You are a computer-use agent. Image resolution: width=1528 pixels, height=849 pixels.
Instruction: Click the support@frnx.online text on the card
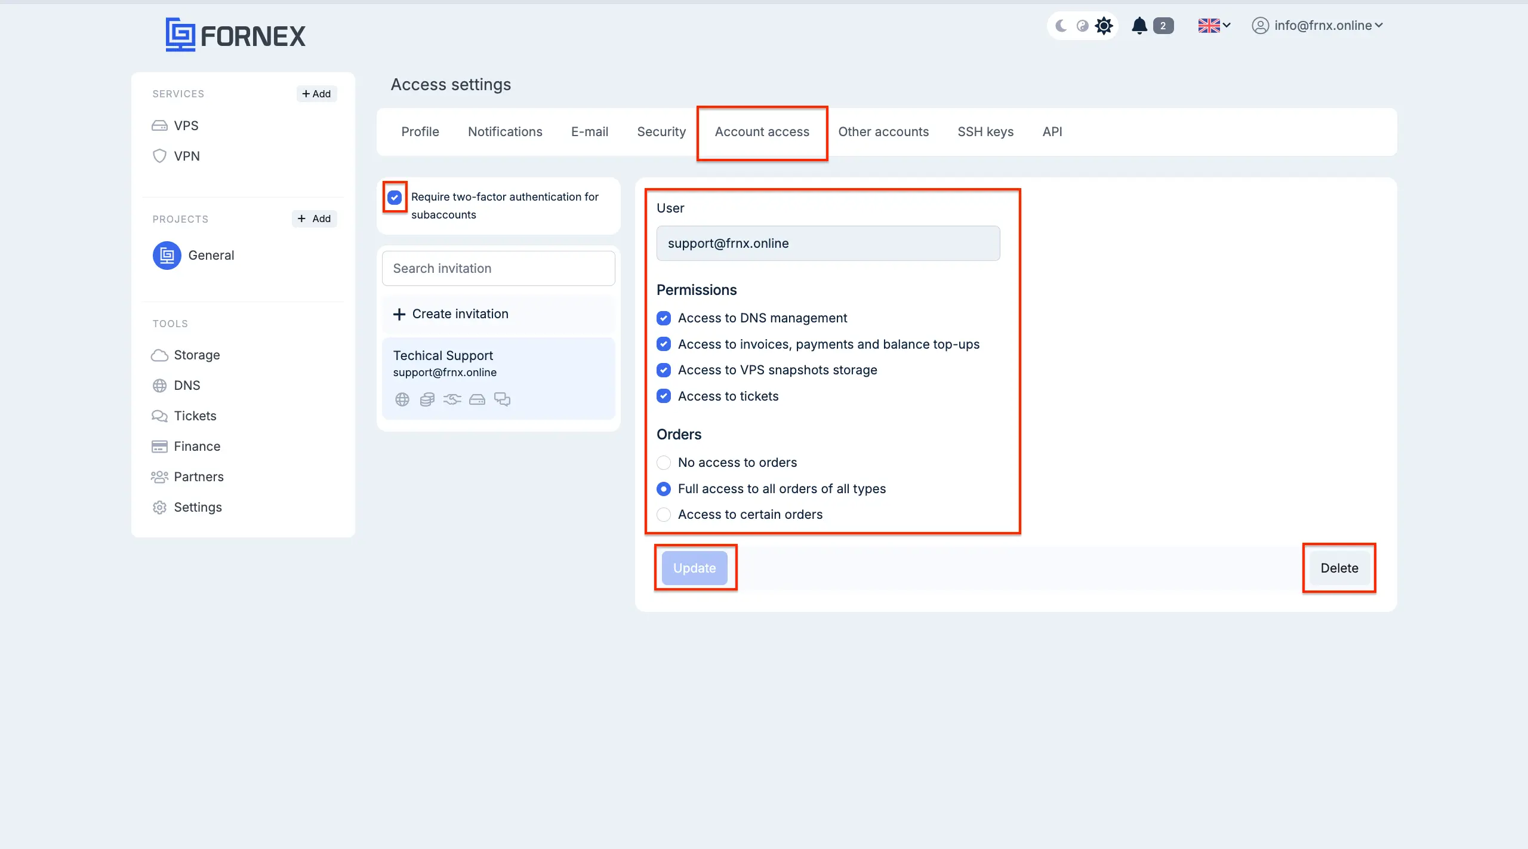pos(445,373)
